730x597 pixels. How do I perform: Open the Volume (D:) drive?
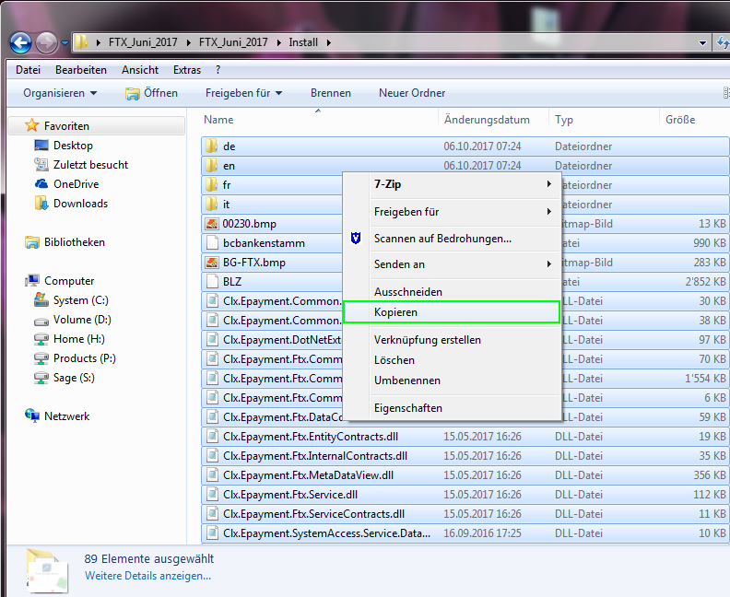[82, 320]
